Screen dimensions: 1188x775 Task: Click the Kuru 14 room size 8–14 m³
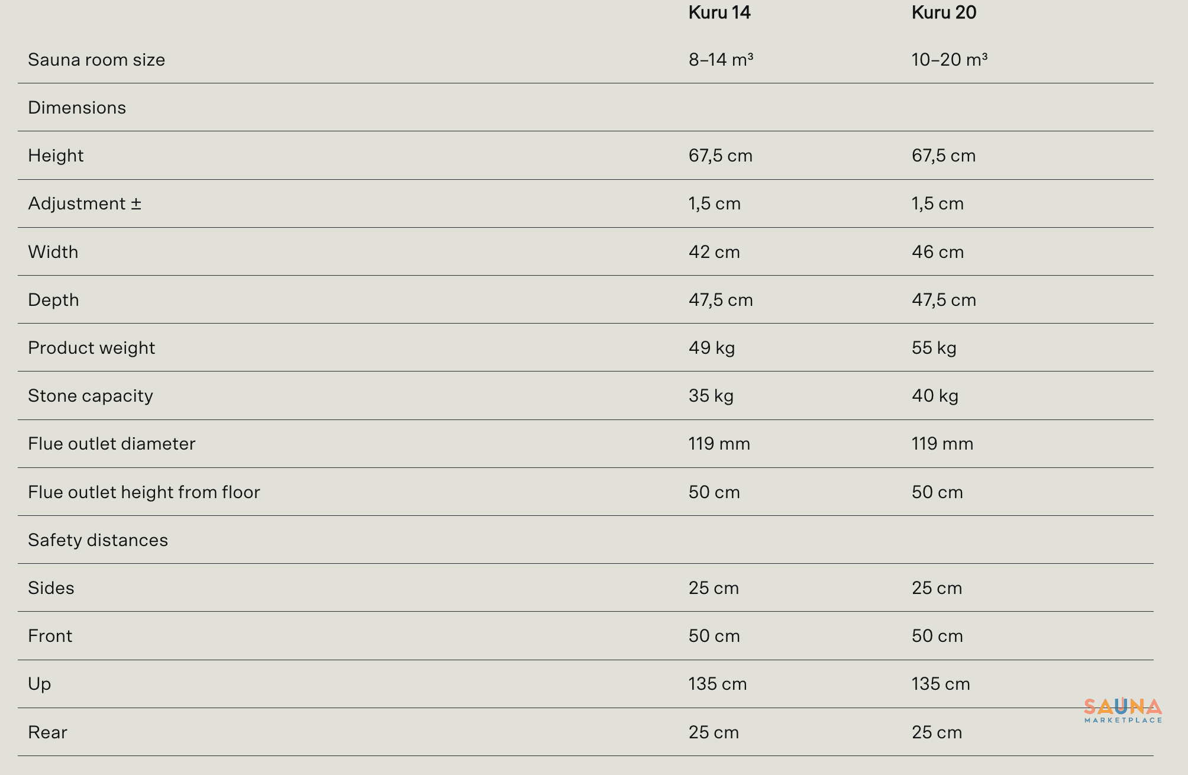pyautogui.click(x=721, y=60)
